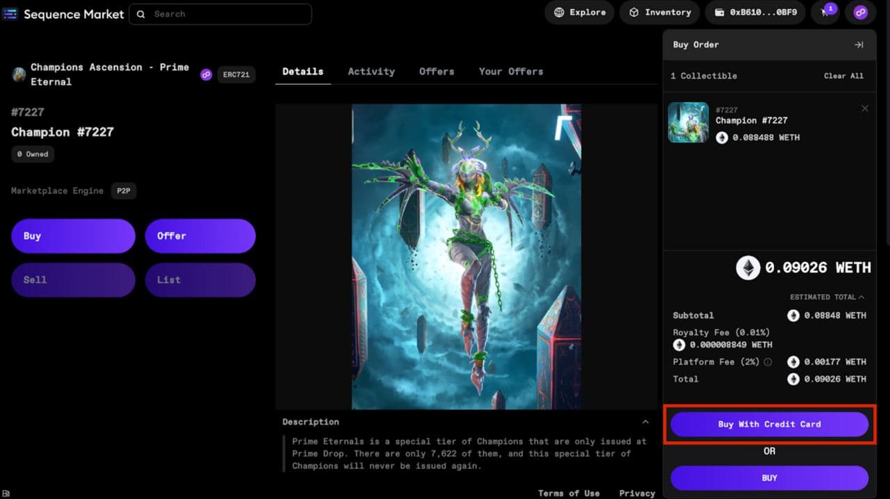Click the link icon beside the collection name

pos(206,74)
